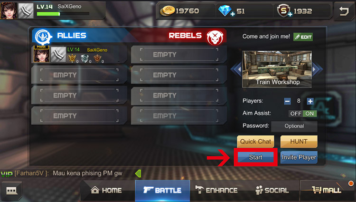Screen dimensions: 356x202
Task: Click the Rebels skull emblem
Action: (215, 37)
